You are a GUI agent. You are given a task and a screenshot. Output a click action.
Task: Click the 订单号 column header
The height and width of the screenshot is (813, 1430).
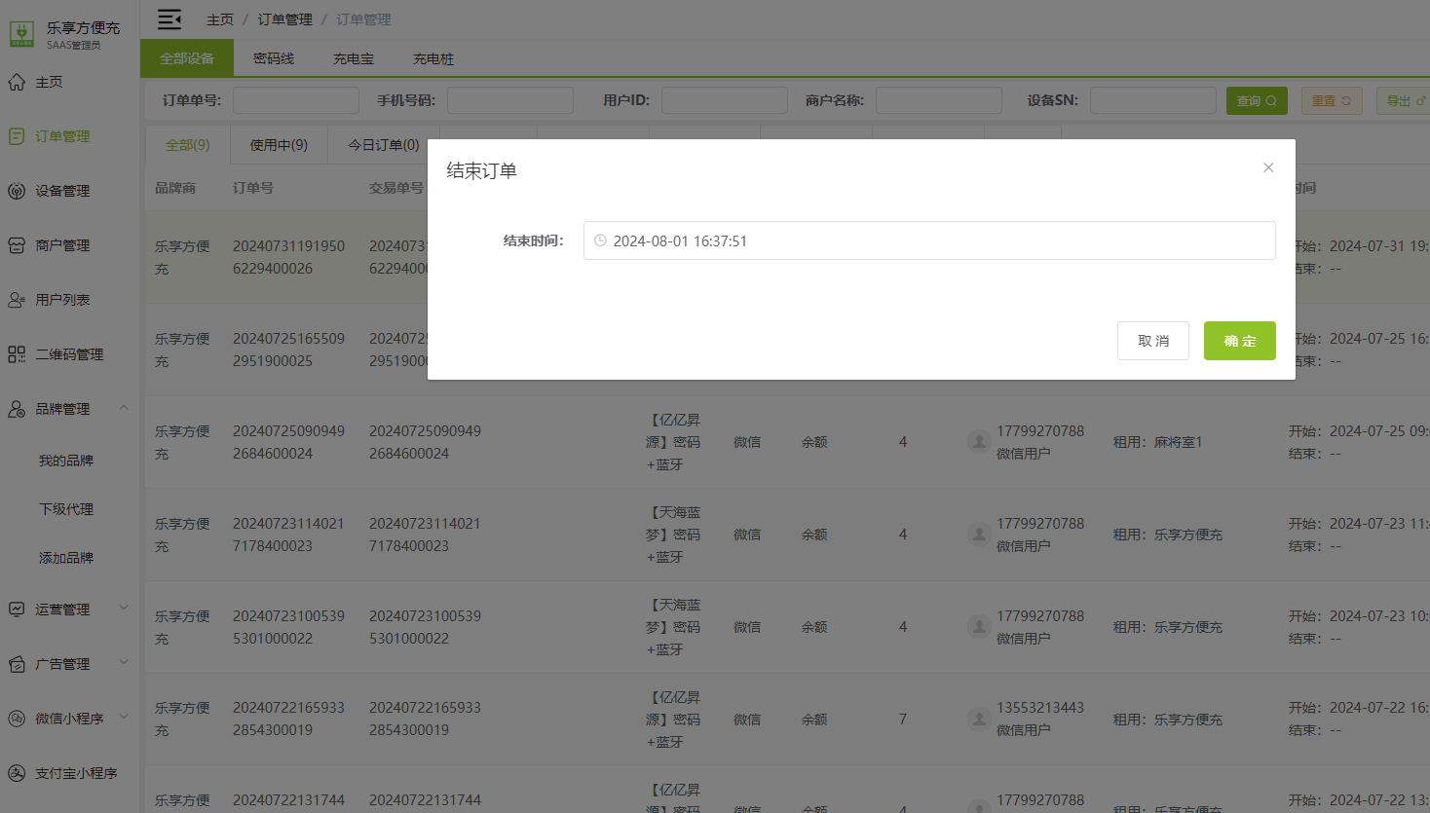[x=253, y=188]
